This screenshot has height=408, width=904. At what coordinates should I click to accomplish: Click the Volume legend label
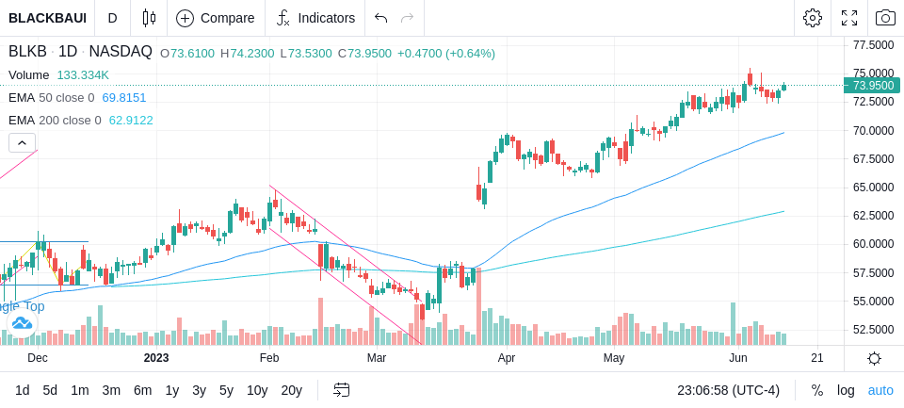coord(29,75)
